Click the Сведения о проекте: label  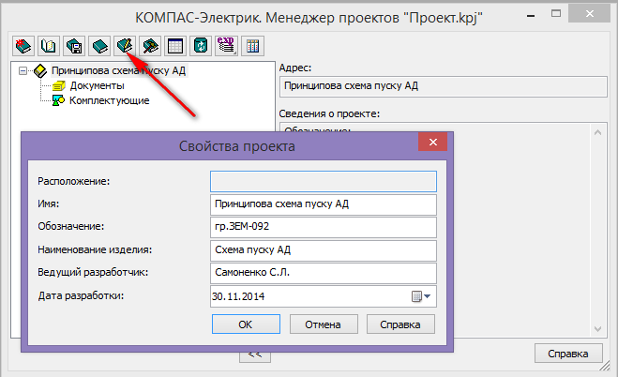[x=329, y=113]
